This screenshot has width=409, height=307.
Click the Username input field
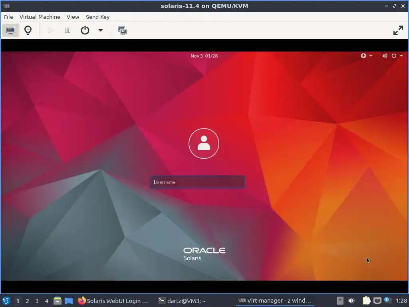(x=198, y=182)
